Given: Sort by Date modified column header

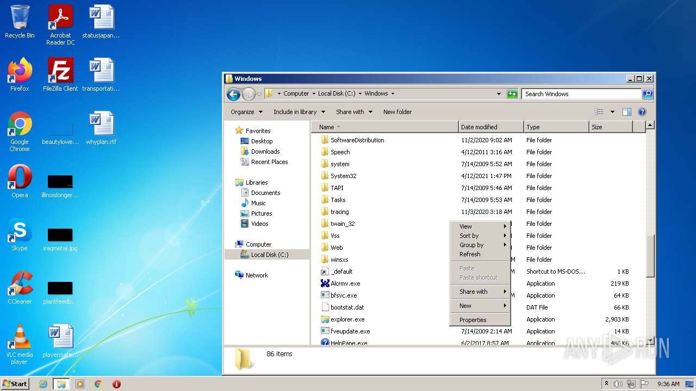Looking at the screenshot, I should coord(491,127).
